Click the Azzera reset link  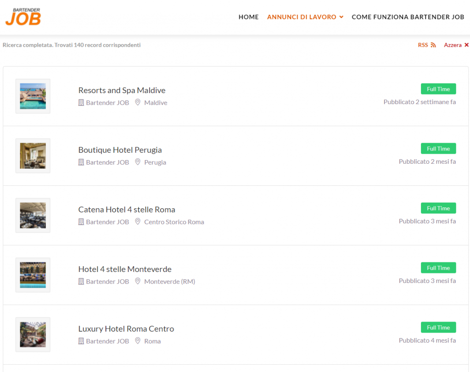point(453,45)
